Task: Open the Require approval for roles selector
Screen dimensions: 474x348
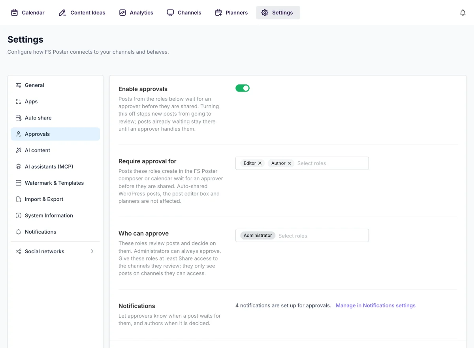Action: coord(302,163)
